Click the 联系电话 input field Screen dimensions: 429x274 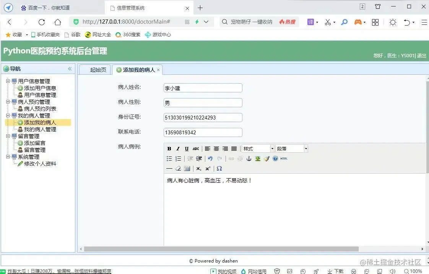pyautogui.click(x=203, y=132)
